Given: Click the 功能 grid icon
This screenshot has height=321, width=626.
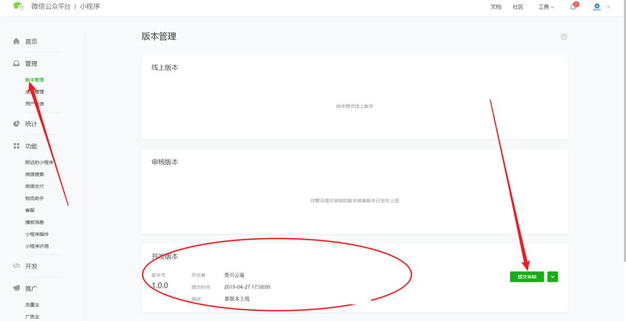Looking at the screenshot, I should [x=16, y=146].
